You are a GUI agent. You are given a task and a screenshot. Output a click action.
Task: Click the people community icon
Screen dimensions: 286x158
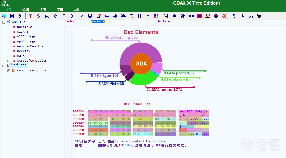[x=251, y=16]
